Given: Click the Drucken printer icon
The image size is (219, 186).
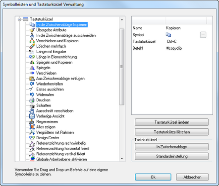Looking at the screenshot, I should (x=32, y=100).
